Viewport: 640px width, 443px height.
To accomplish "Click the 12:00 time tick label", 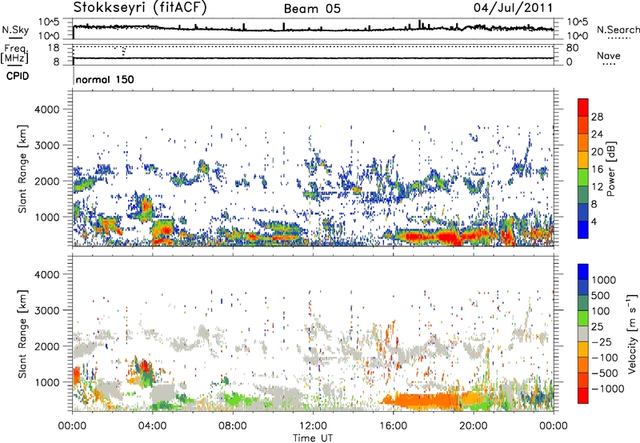I will click(x=313, y=426).
